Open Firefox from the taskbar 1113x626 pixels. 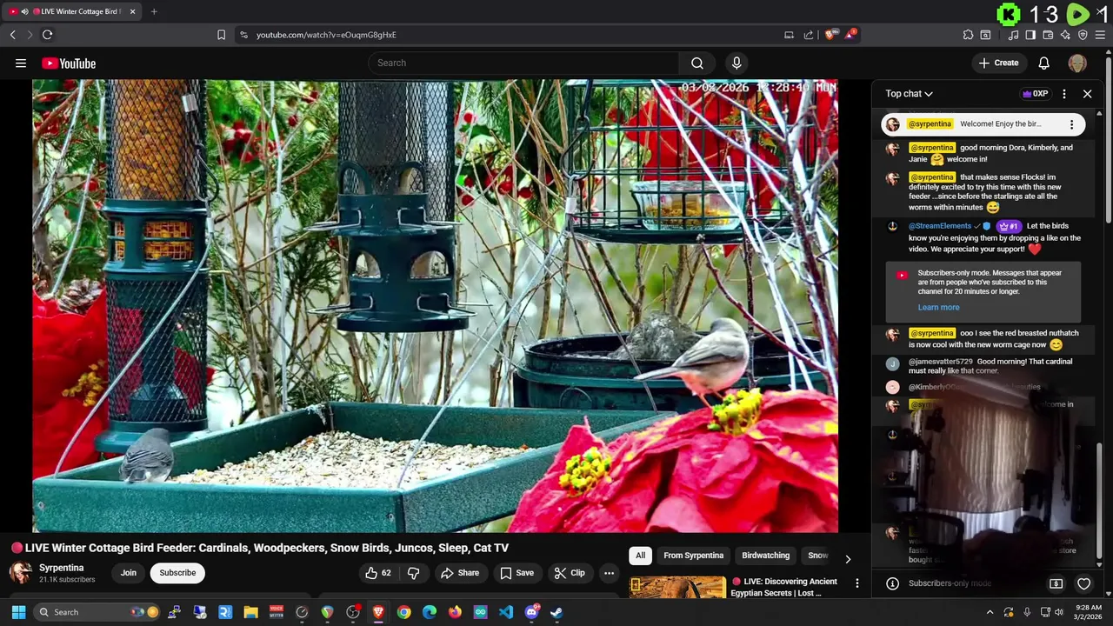click(x=455, y=612)
